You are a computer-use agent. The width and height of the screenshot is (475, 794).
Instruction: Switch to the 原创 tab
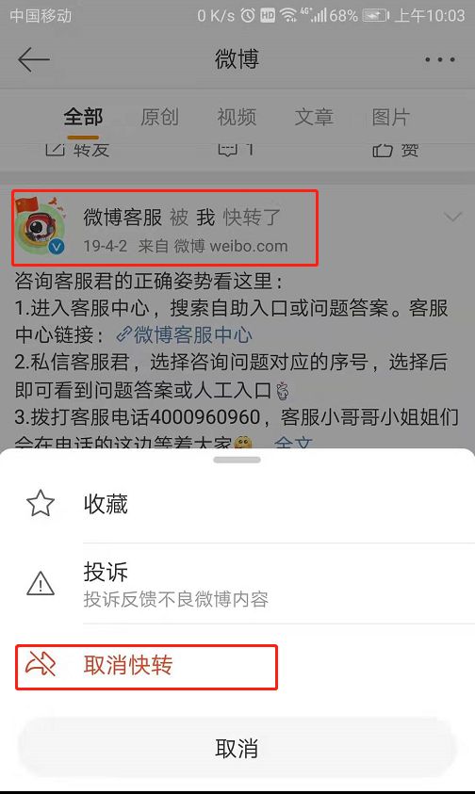tap(159, 117)
